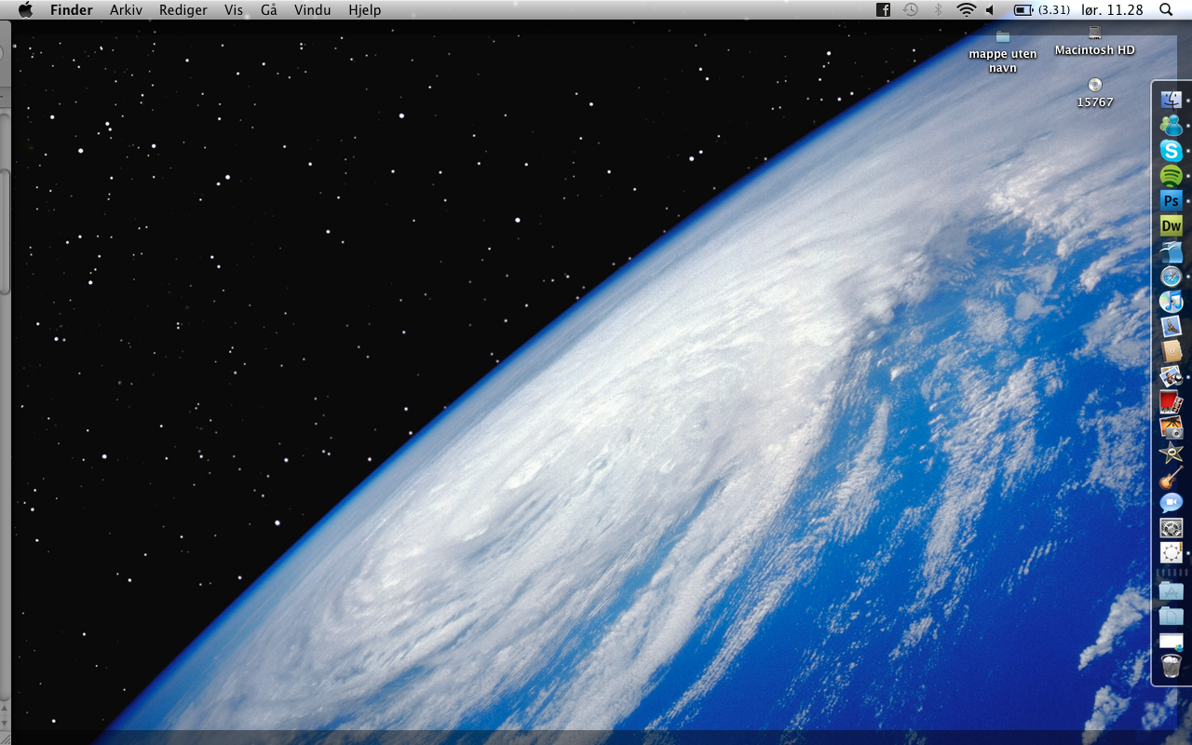
Task: Open Time Machine menu bar status
Action: click(911, 9)
